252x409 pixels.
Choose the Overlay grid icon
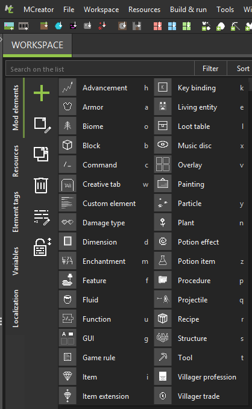tap(163, 164)
